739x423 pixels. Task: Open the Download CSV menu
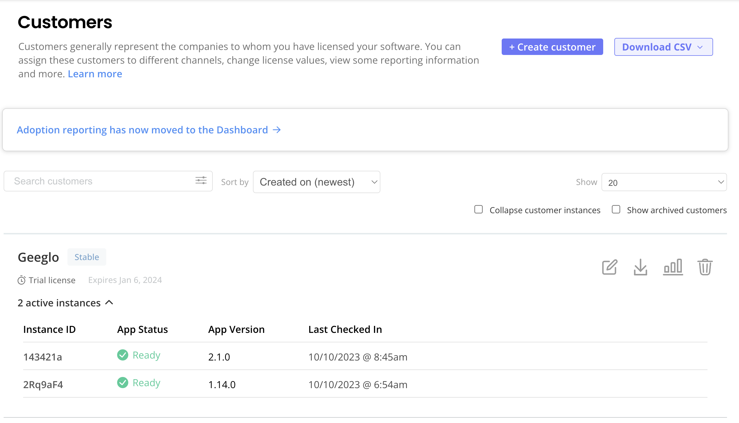663,47
